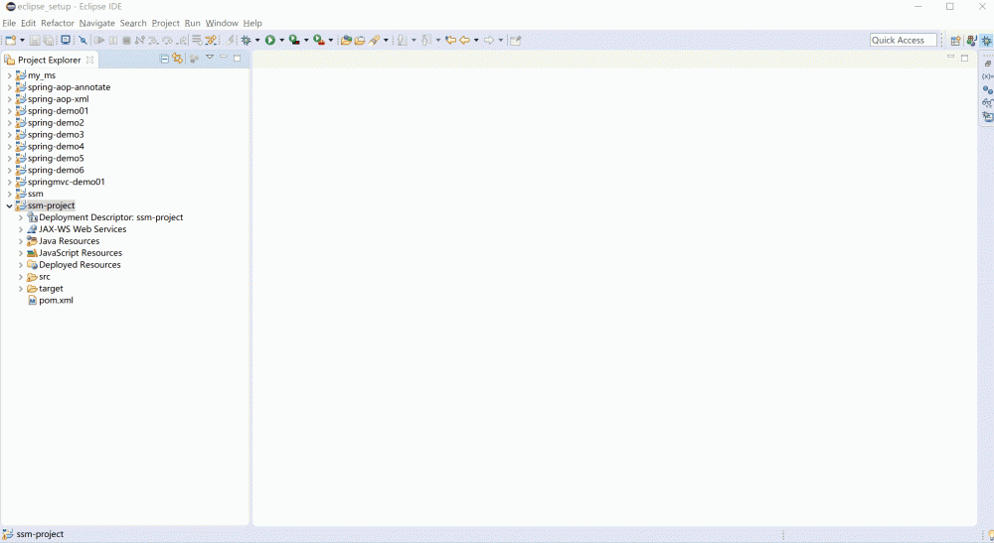Screen dimensions: 994x543
Task: Click the Step Into icon
Action: click(153, 40)
